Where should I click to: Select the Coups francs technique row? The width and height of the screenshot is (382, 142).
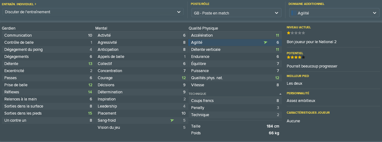click(x=235, y=101)
